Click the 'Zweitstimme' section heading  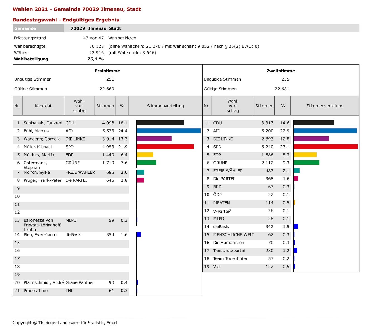coord(281,71)
